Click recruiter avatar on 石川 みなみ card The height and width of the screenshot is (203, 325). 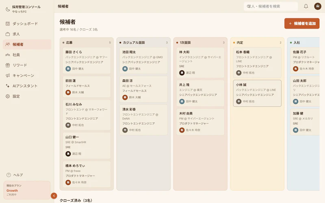[x=68, y=125]
